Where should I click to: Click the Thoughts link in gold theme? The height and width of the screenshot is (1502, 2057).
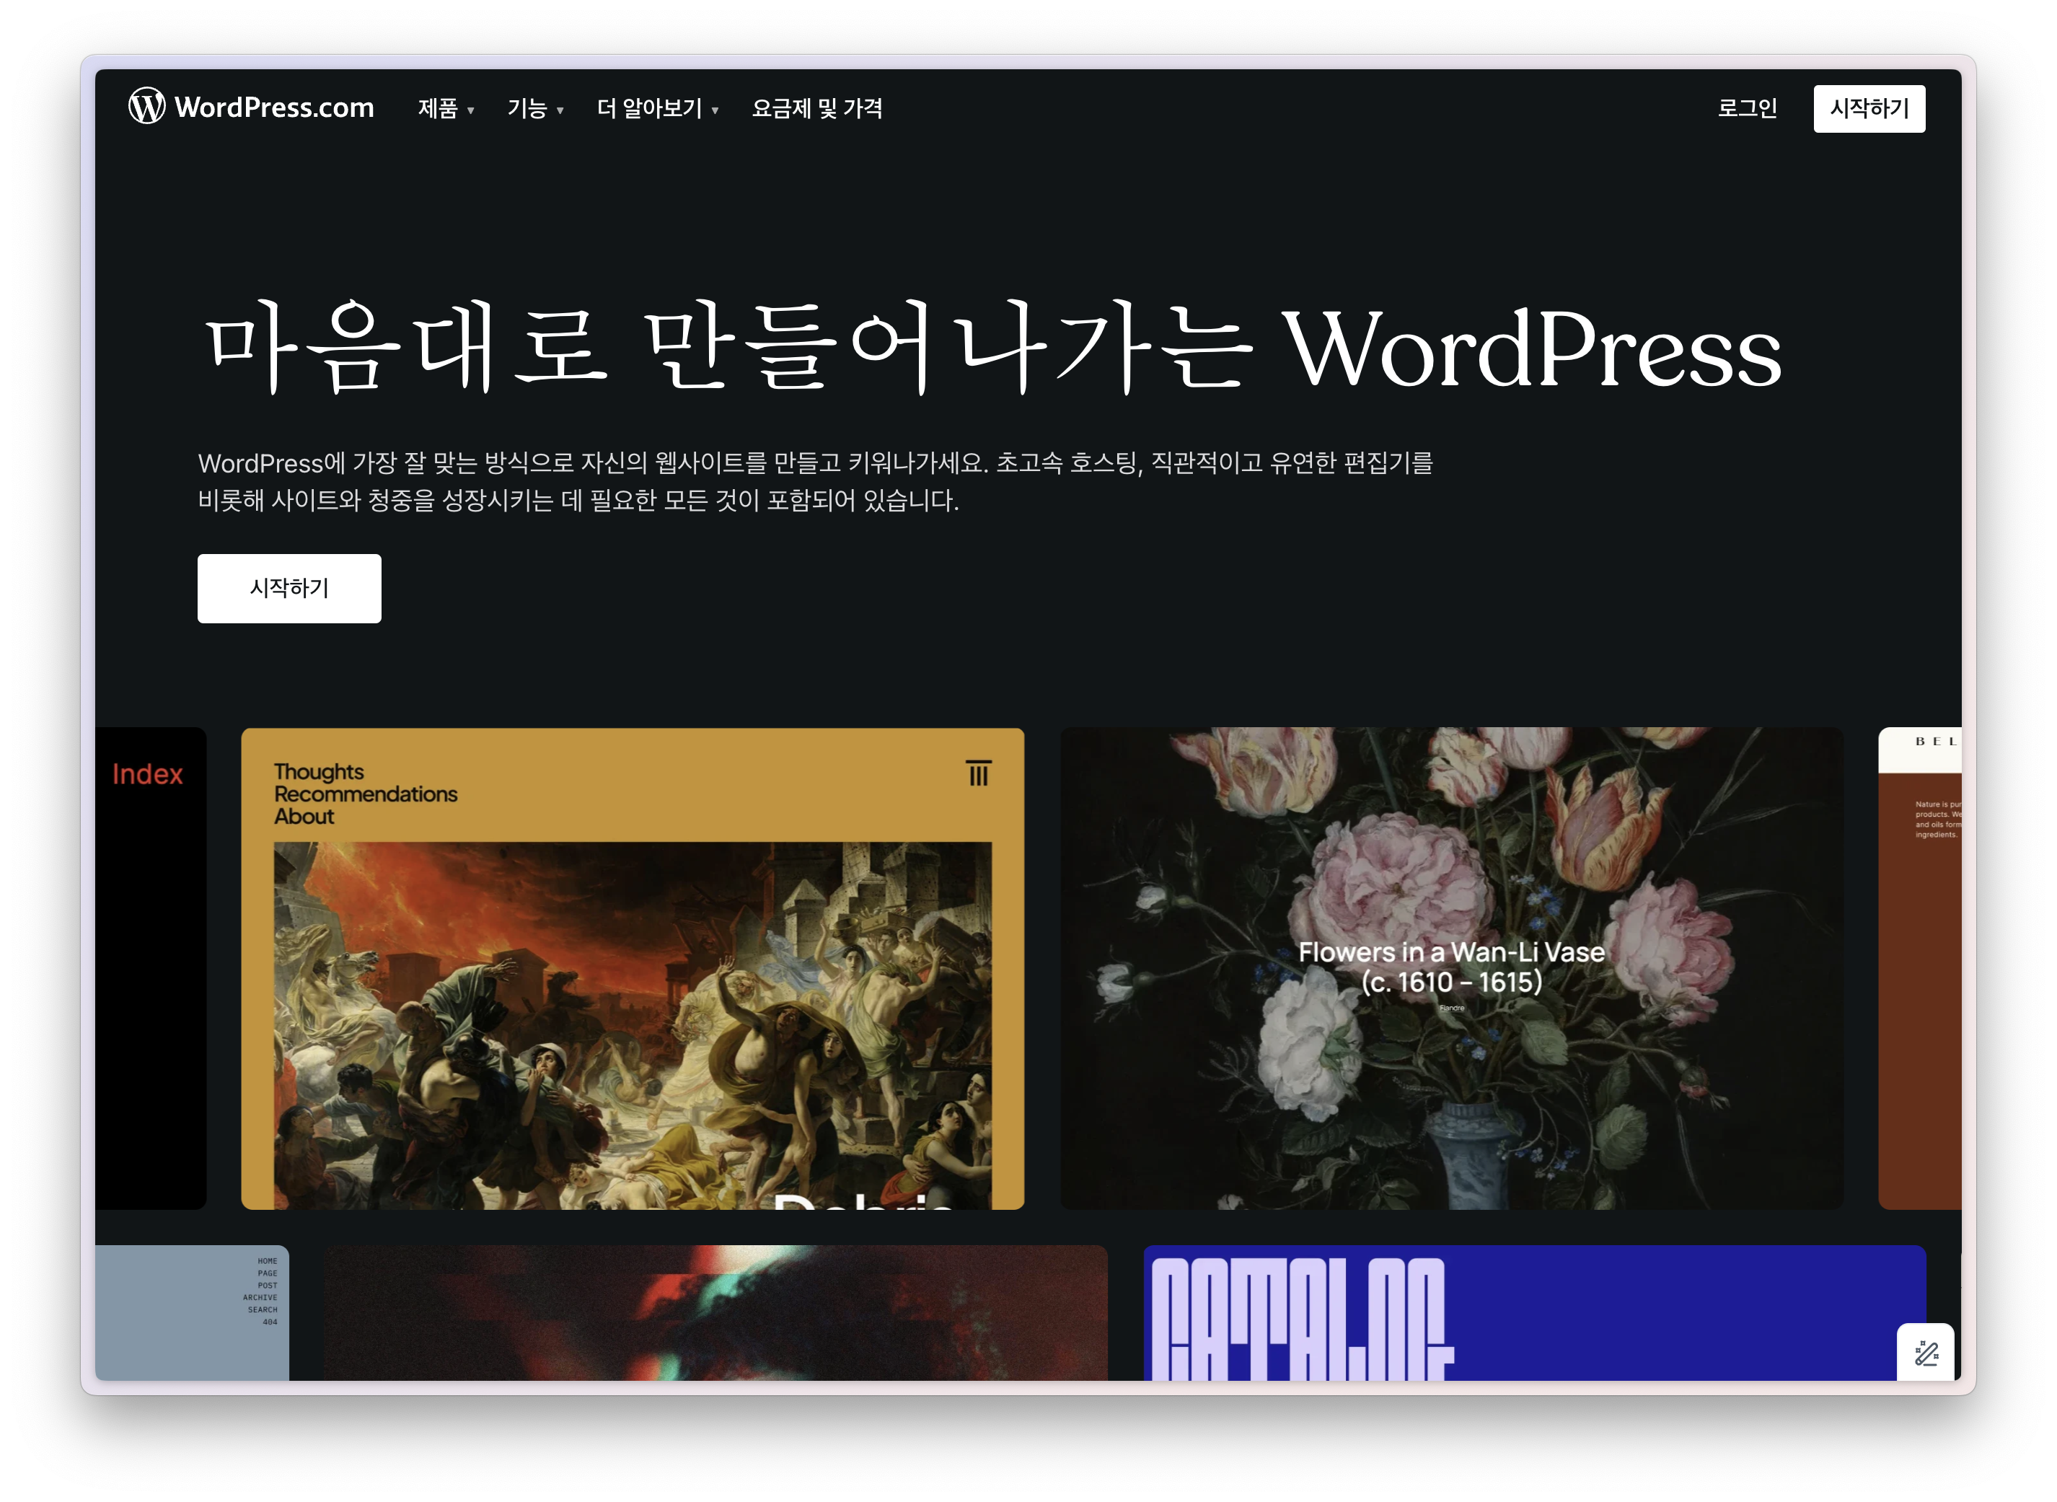[318, 772]
